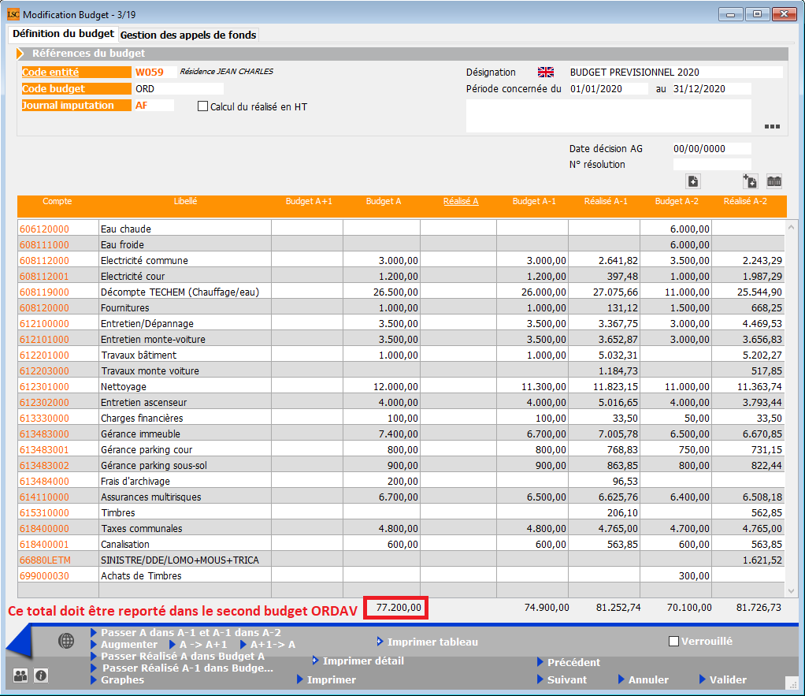This screenshot has width=805, height=696.
Task: Open the globe icon in bottom bar
Action: pyautogui.click(x=66, y=641)
